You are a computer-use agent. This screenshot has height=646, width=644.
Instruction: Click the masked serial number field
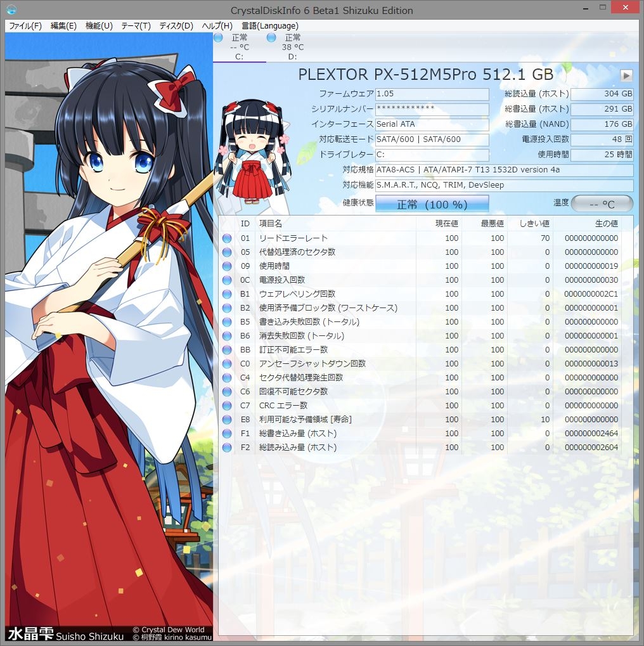[432, 109]
